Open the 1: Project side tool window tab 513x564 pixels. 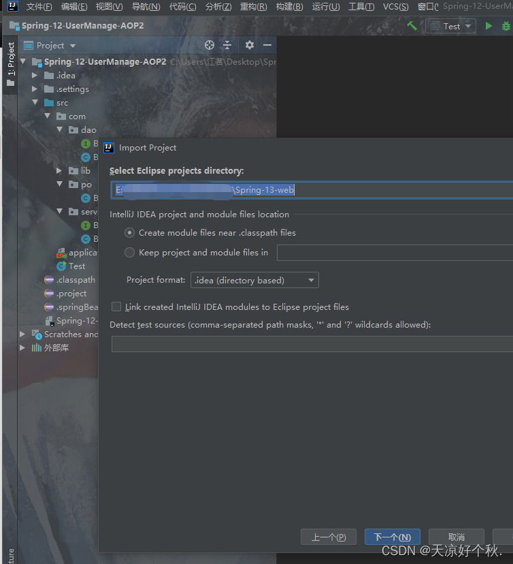click(11, 64)
